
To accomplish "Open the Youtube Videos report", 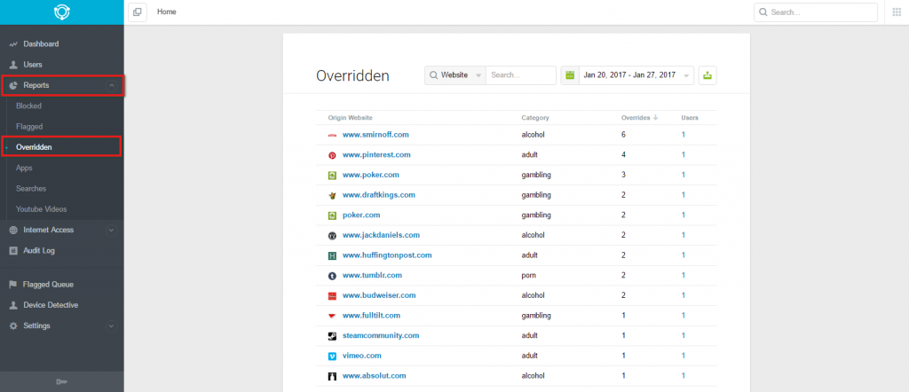I will coord(42,209).
